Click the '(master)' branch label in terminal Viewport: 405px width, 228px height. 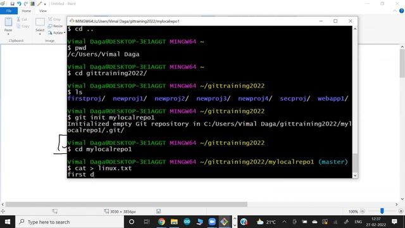click(333, 162)
